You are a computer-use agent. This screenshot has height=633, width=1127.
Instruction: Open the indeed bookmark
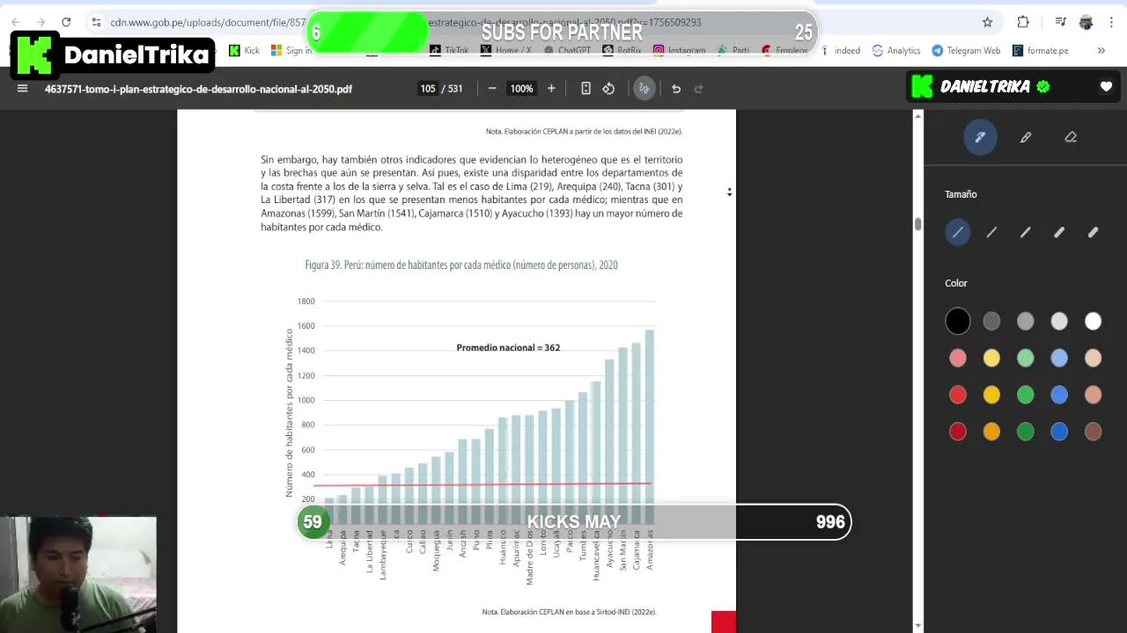tap(841, 51)
